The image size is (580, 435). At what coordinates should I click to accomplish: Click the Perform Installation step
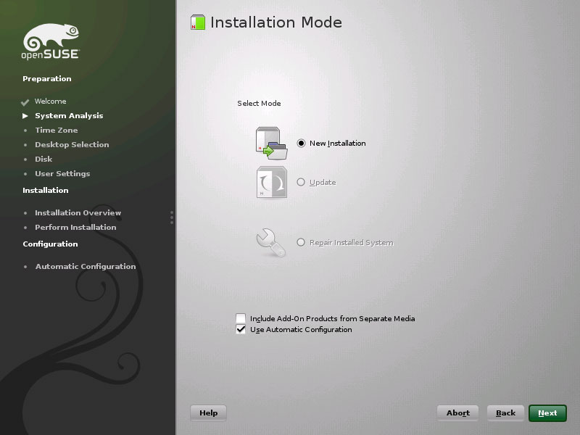coord(75,227)
